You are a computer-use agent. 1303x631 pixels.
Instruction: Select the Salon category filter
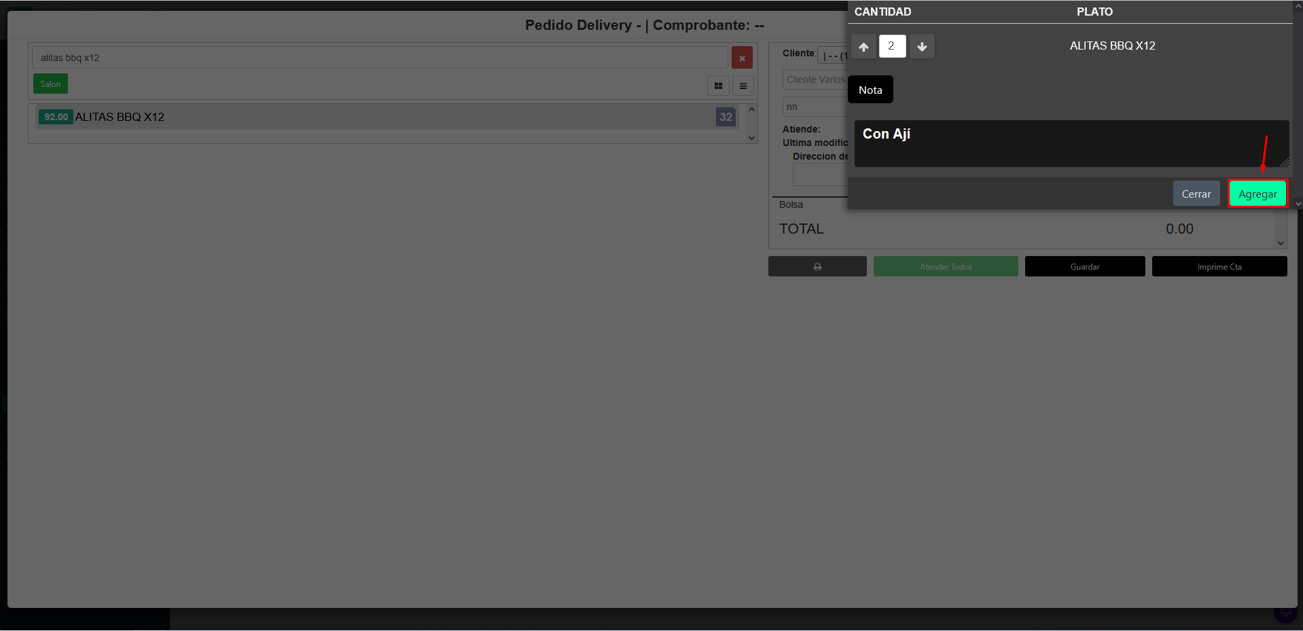[50, 84]
